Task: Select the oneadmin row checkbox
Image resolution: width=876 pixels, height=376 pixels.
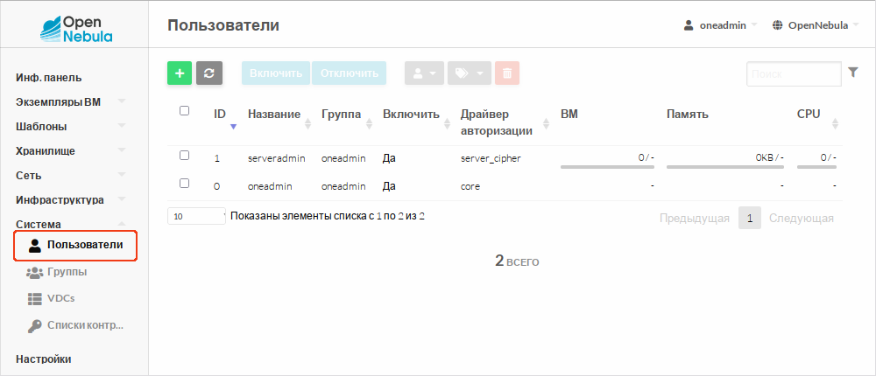Action: [184, 184]
